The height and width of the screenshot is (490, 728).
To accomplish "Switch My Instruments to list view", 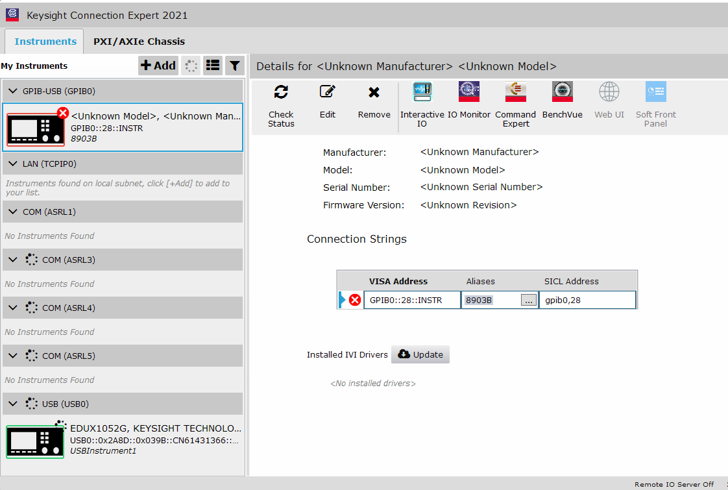I will [213, 66].
